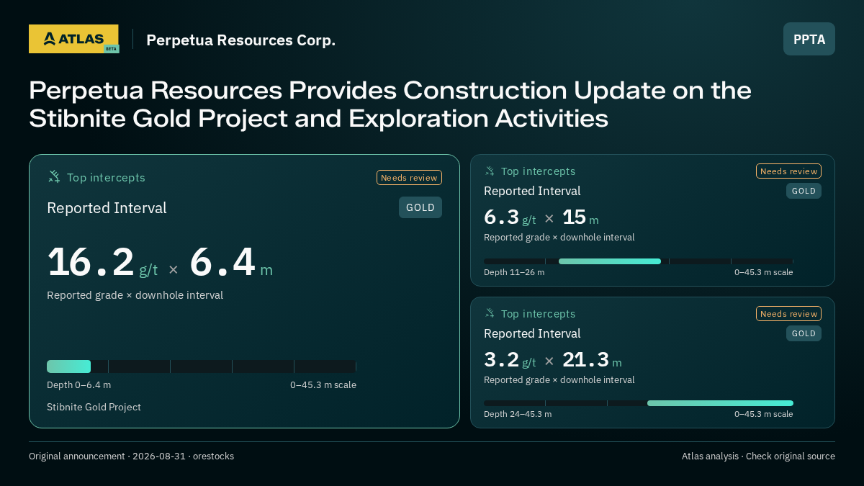Image resolution: width=864 pixels, height=486 pixels.
Task: Click the drill icon in the 6.3 g/t card
Action: [490, 171]
